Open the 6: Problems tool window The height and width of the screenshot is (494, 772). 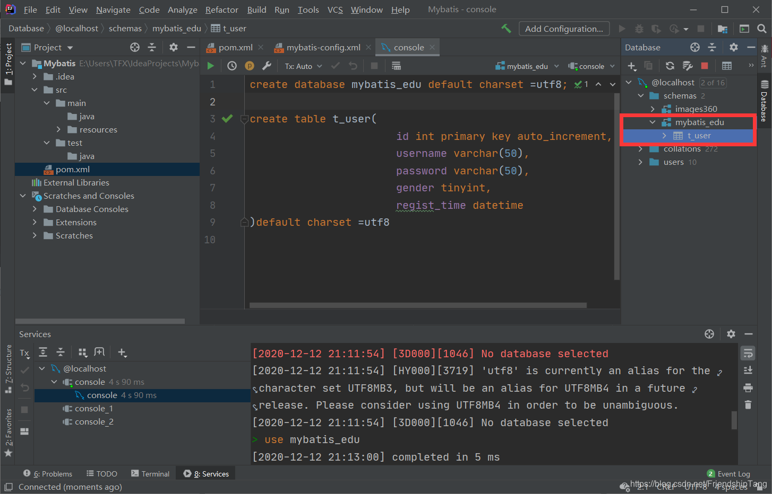coord(48,473)
